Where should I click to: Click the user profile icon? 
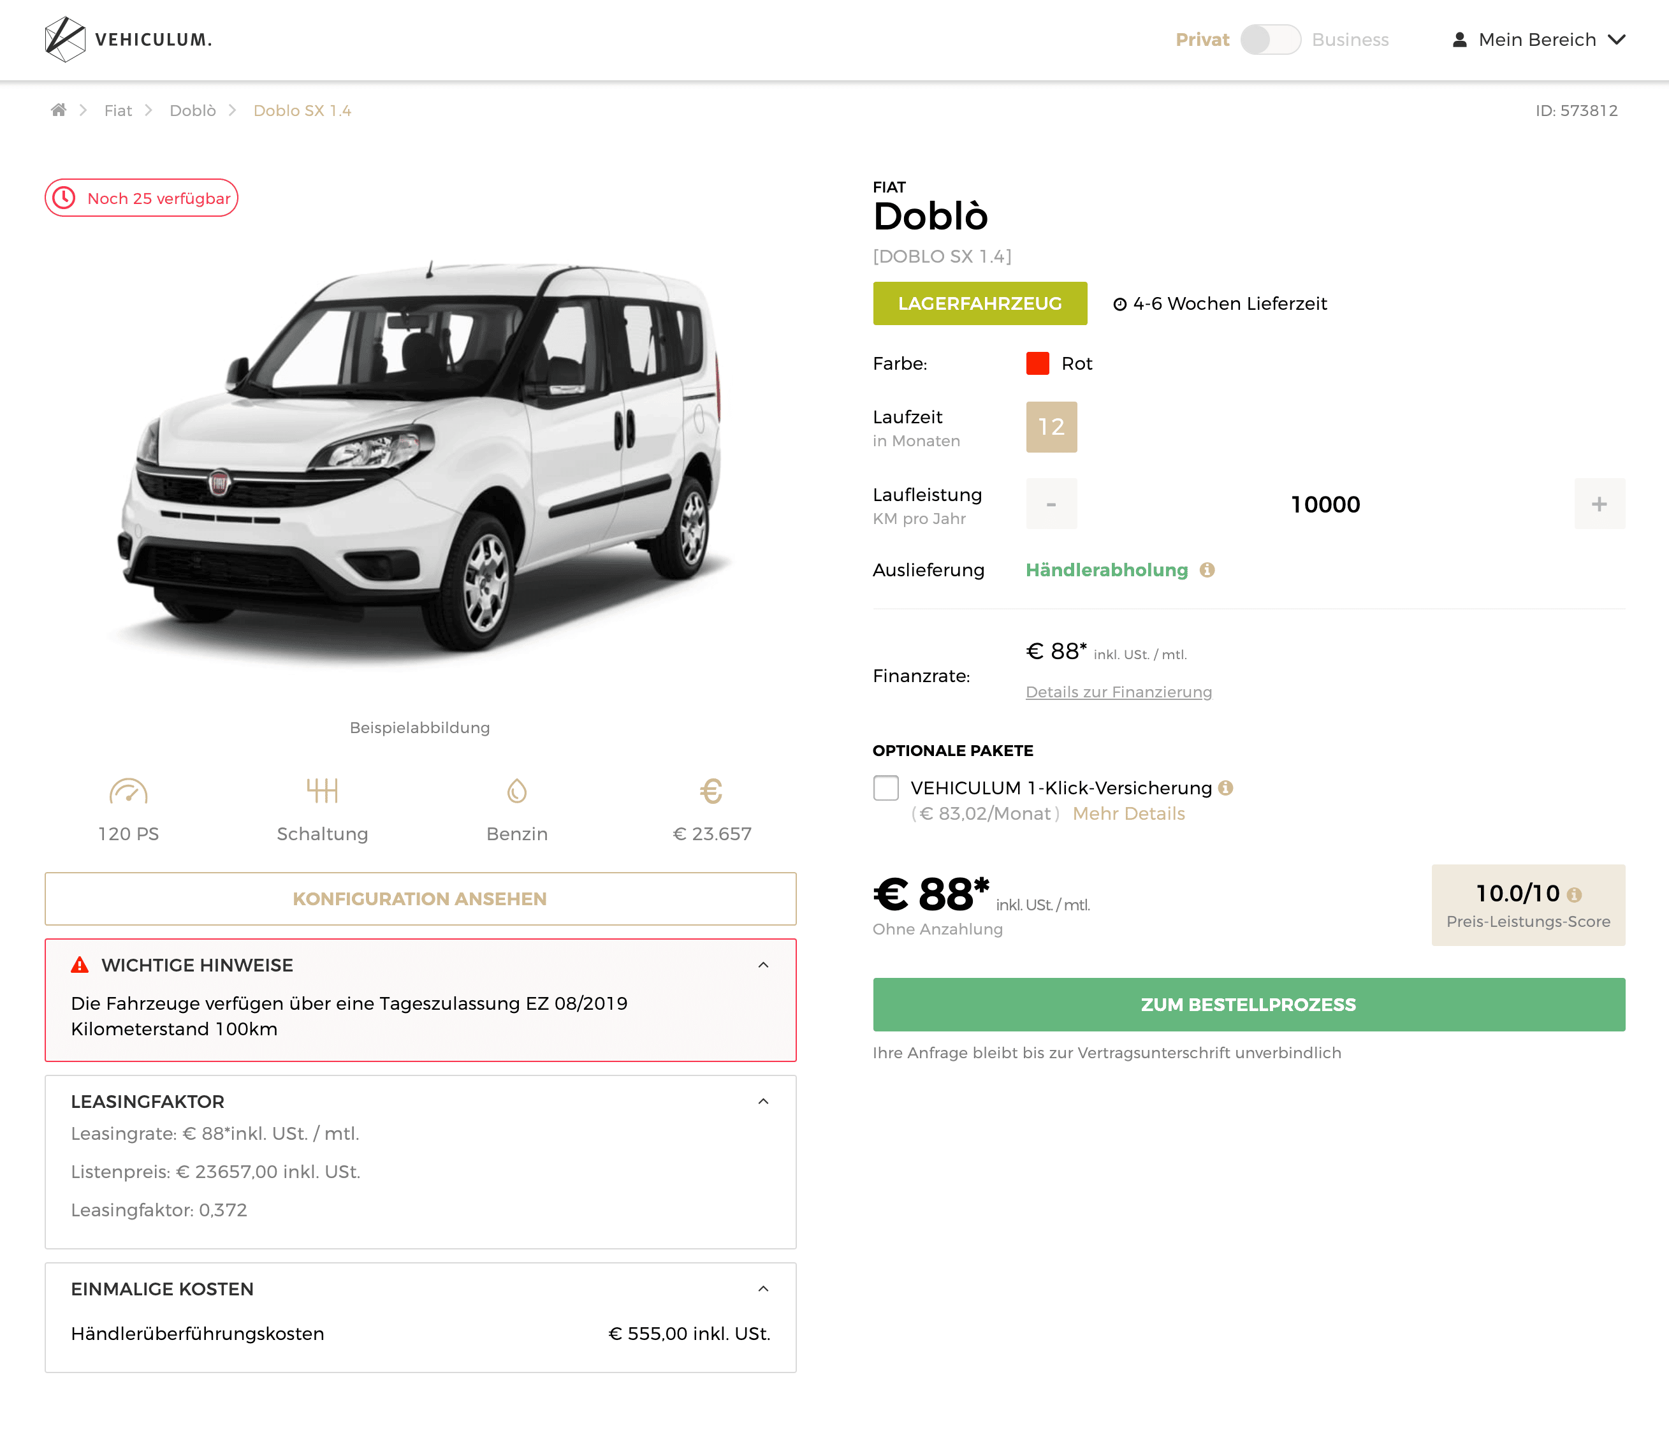click(1459, 39)
